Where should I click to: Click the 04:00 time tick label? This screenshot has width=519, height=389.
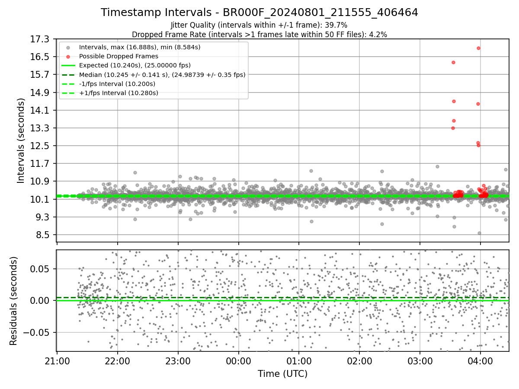tap(481, 360)
